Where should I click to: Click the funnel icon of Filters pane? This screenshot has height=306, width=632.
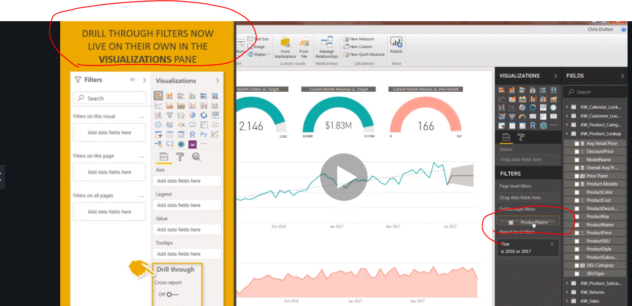point(77,80)
